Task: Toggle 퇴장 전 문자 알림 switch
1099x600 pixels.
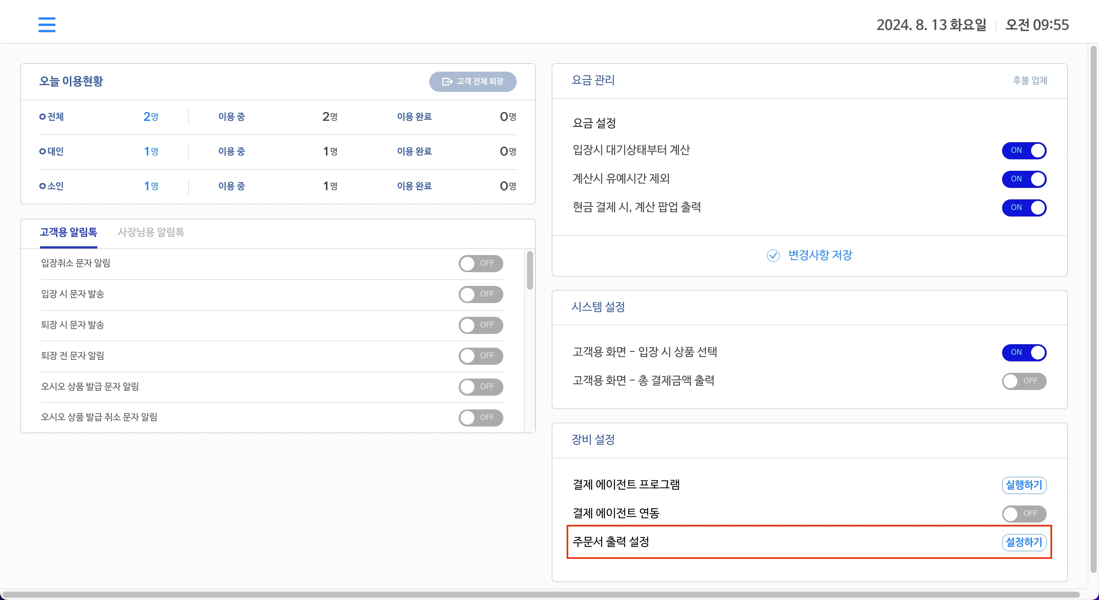Action: click(x=481, y=356)
